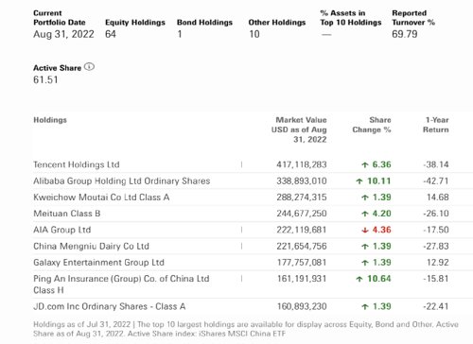Viewport: 473px width, 344px height.
Task: Select China Mengniu Dairy Co Ltd
Action: pos(91,247)
